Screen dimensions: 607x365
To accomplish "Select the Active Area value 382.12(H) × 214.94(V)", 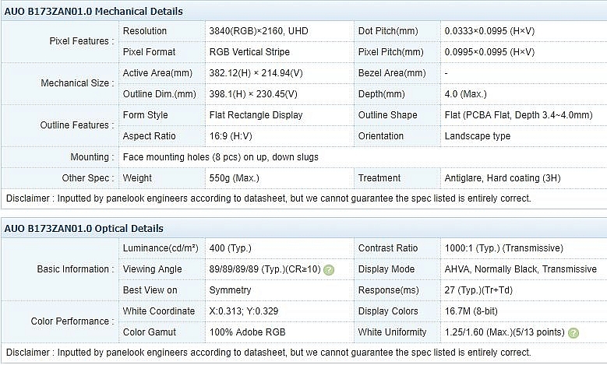I will (x=256, y=73).
